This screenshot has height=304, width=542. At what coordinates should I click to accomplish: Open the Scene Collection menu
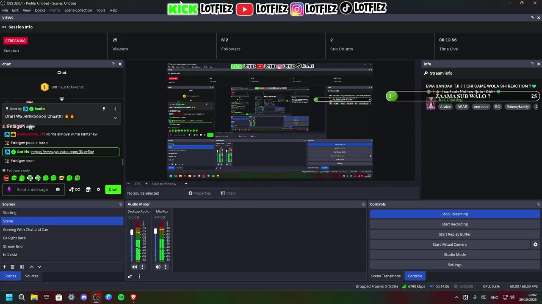(x=78, y=10)
